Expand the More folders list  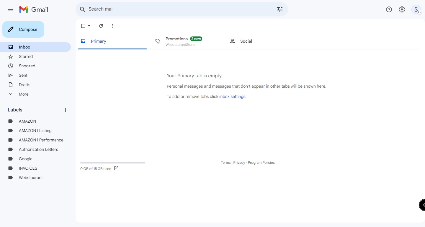(35, 94)
